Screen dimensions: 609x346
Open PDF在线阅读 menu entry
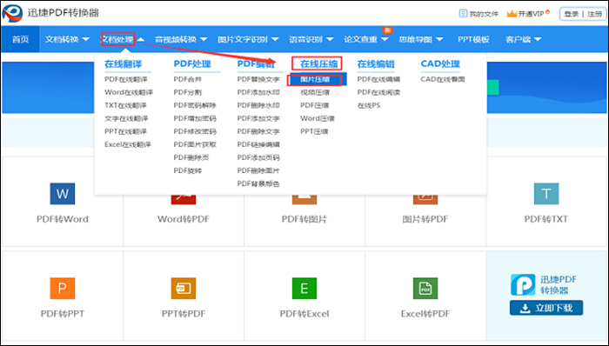coord(378,92)
